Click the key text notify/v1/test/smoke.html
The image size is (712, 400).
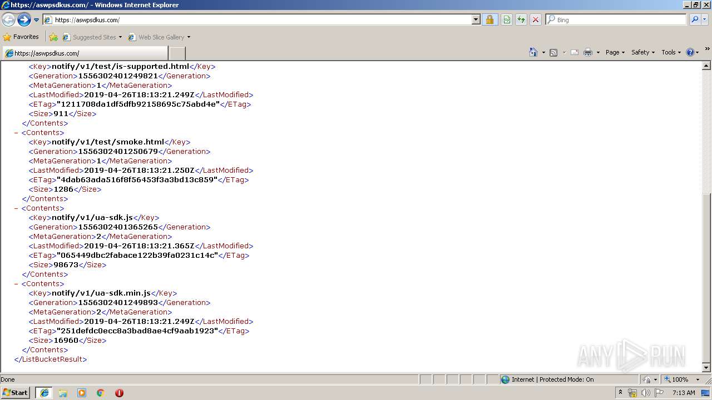(108, 142)
